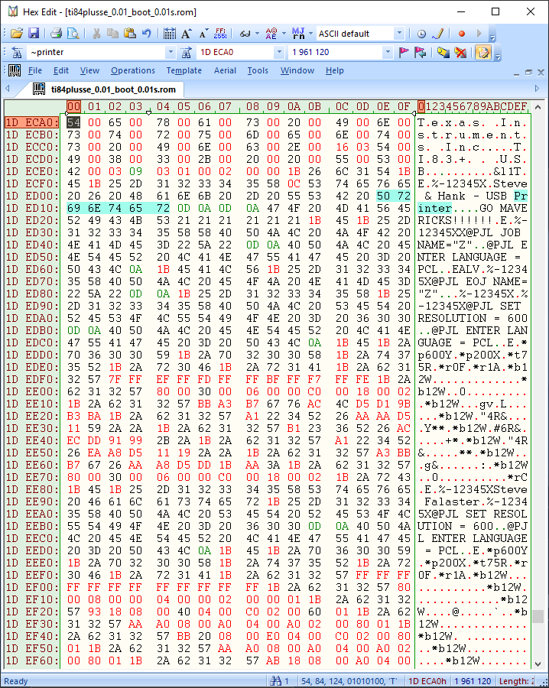This screenshot has width=549, height=688.
Task: Click the MJ control characters icon
Action: tap(298, 34)
